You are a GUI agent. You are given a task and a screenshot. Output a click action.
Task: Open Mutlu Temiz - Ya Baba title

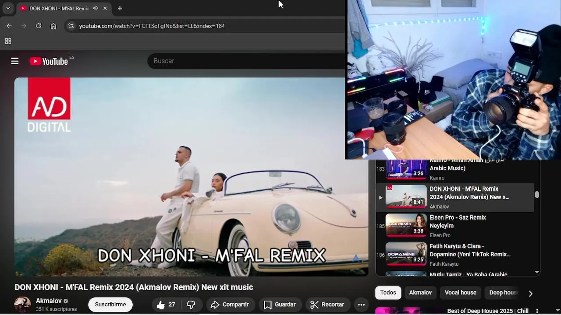click(469, 274)
